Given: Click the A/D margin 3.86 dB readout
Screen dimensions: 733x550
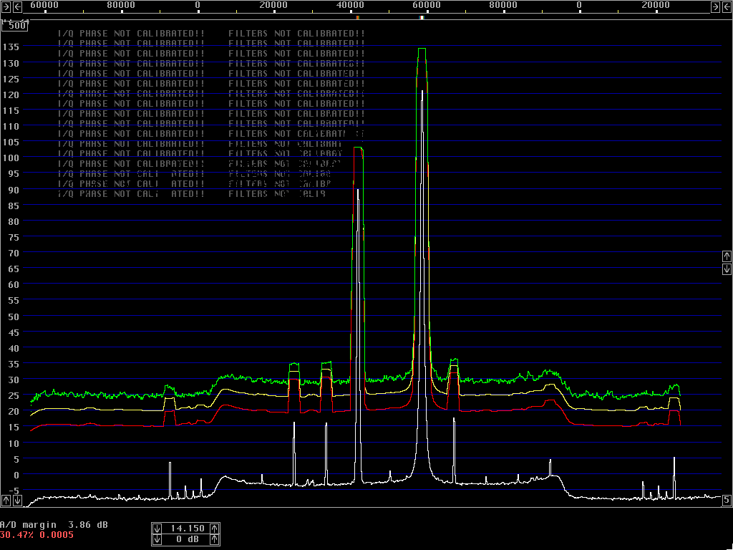Looking at the screenshot, I should (x=54, y=525).
